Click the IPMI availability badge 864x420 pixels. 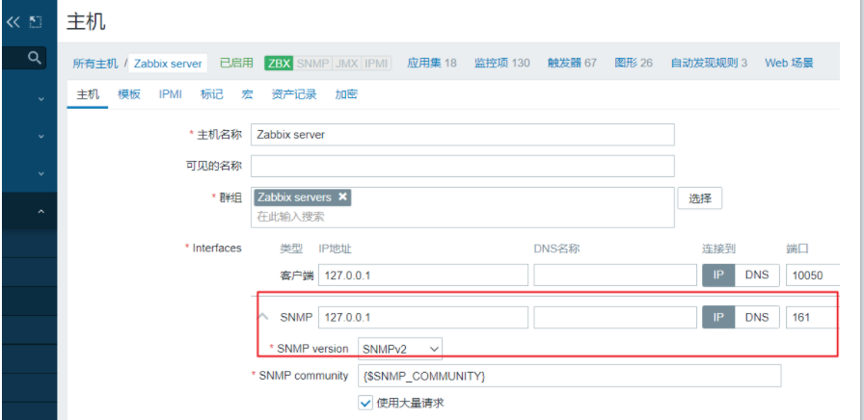click(376, 64)
